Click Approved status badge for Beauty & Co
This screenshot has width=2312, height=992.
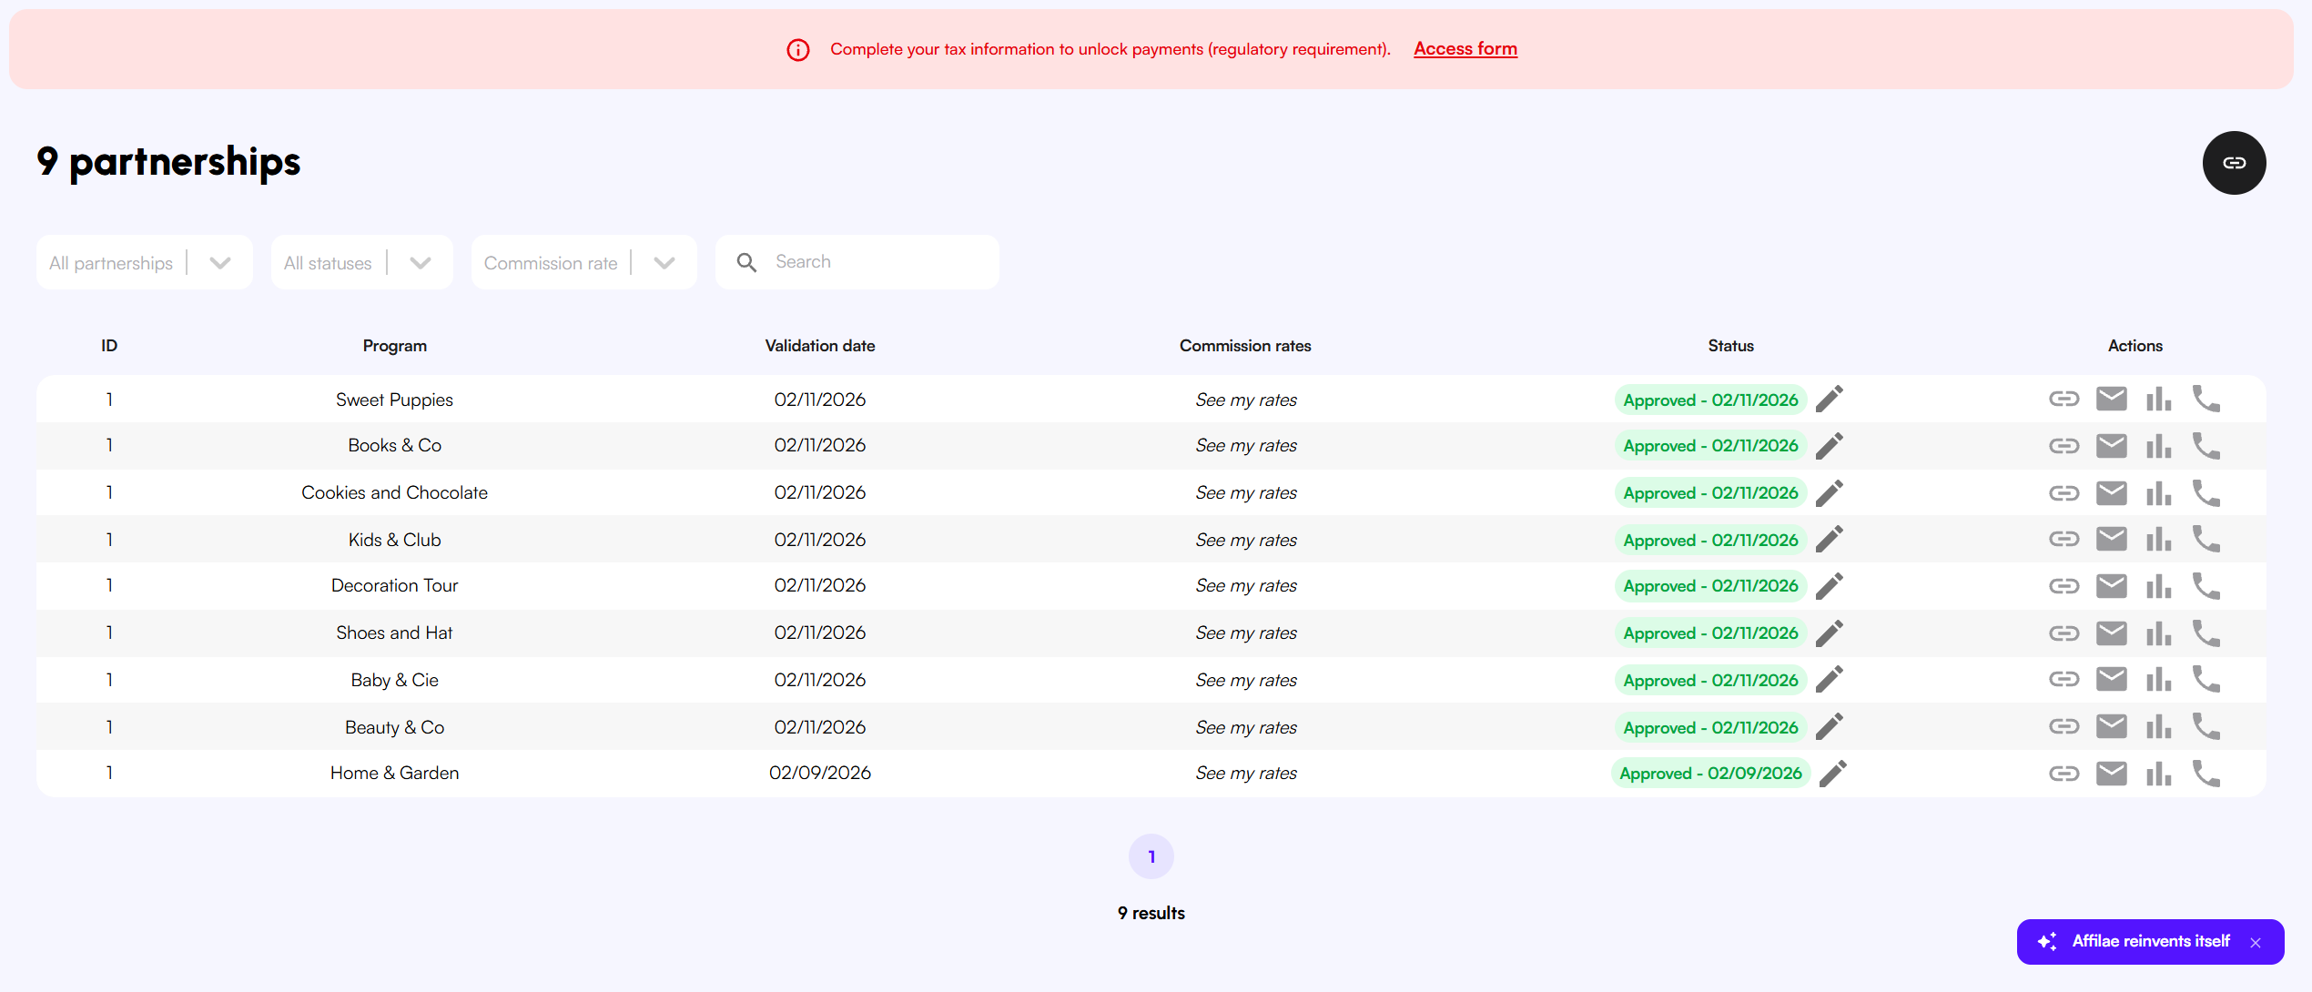[x=1710, y=727]
